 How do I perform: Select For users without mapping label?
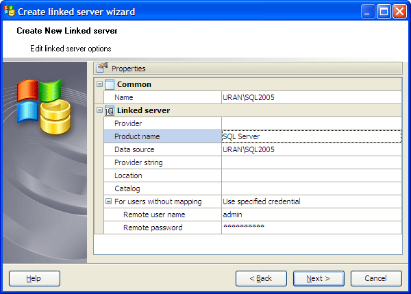click(158, 201)
